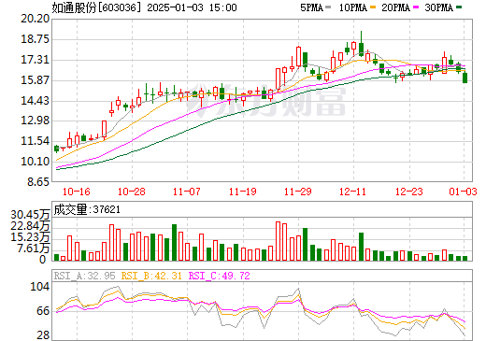Click the RSI_B:42.31 indicator label

pyautogui.click(x=151, y=276)
